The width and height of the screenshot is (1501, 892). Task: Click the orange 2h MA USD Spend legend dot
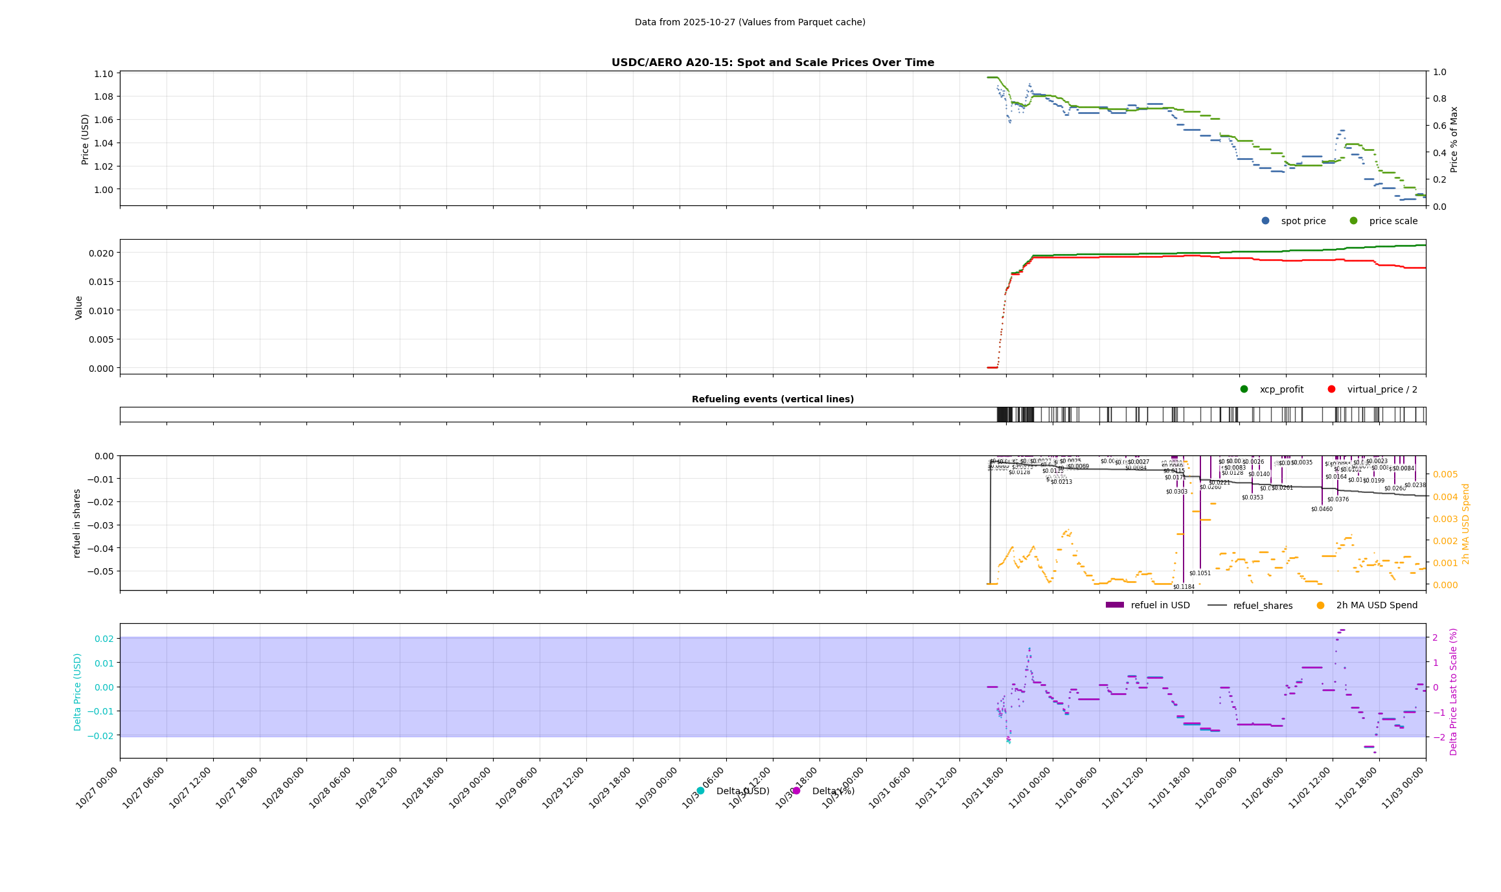(1320, 606)
